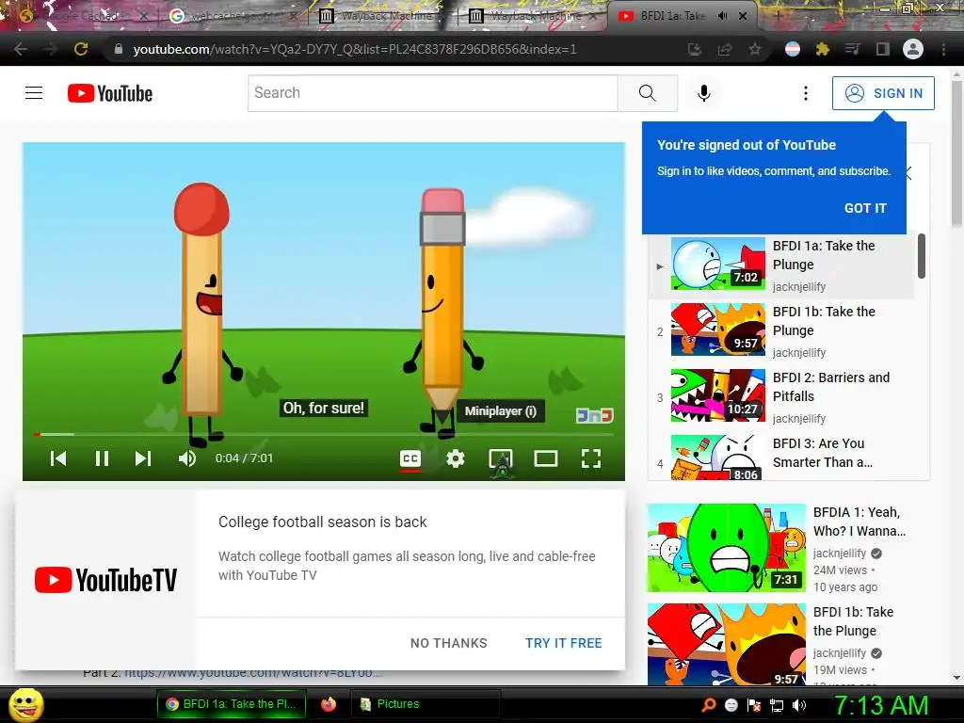The image size is (964, 723).
Task: Skip to previous video in playlist
Action: (x=58, y=458)
